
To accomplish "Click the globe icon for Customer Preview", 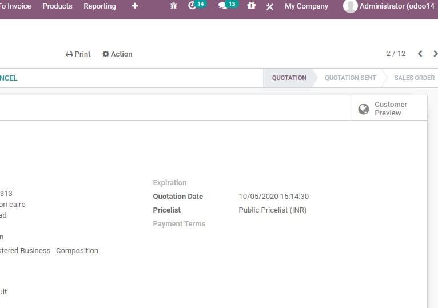I will point(363,109).
